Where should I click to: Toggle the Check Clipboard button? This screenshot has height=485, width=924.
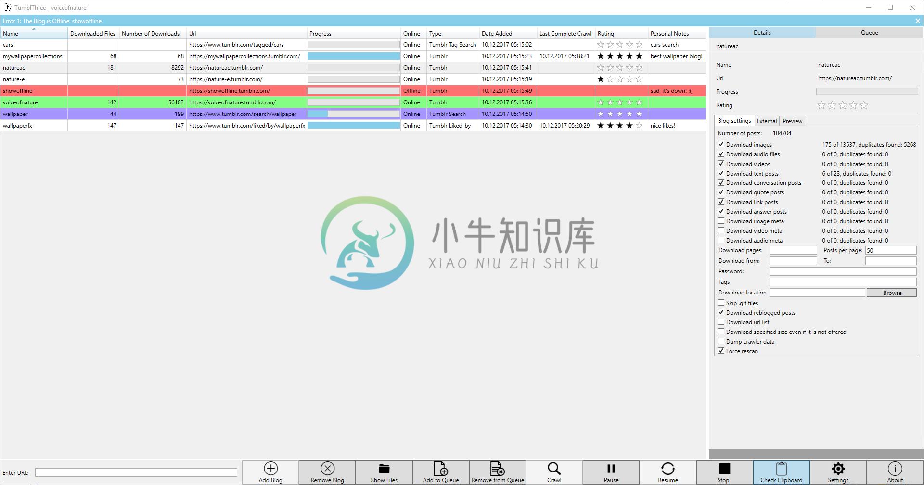tap(782, 472)
